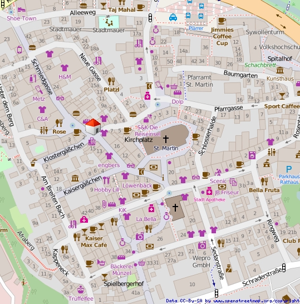Click the Sedanstraße street label
This screenshot has height=304, width=300.
click(218, 263)
